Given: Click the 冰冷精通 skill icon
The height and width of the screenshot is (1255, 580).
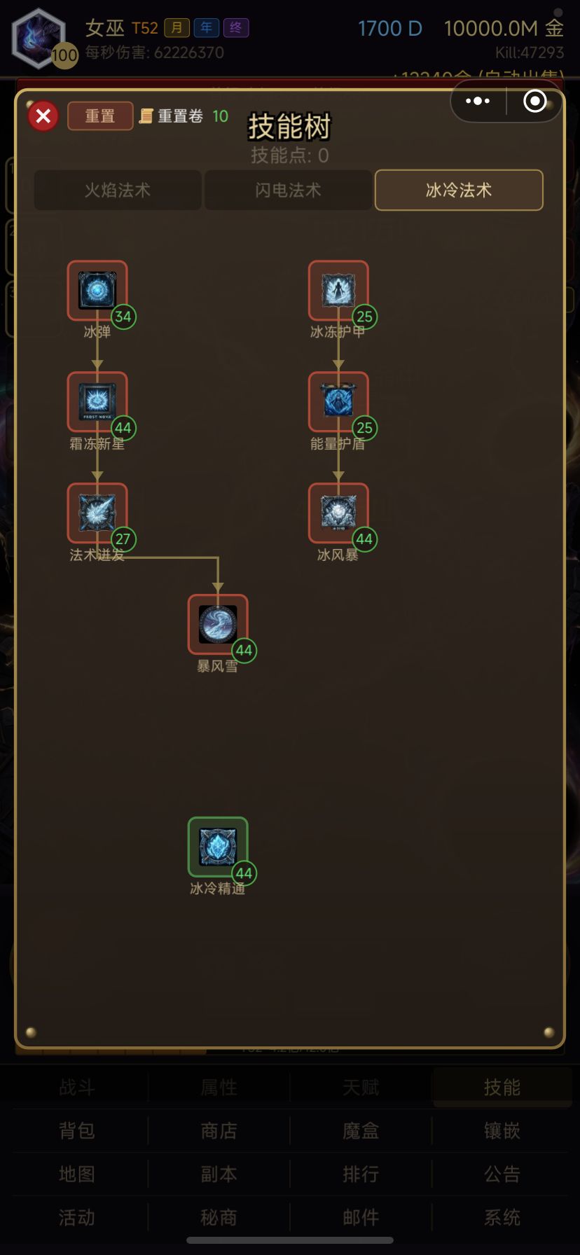Looking at the screenshot, I should click(x=218, y=847).
